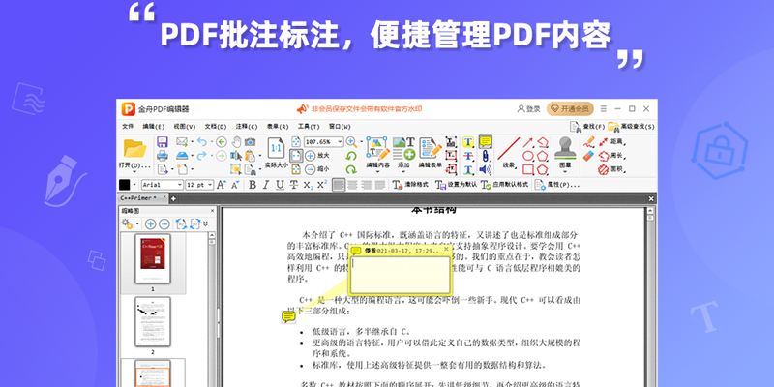The image size is (774, 387).
Task: Enable center text alignment
Action: click(x=352, y=185)
